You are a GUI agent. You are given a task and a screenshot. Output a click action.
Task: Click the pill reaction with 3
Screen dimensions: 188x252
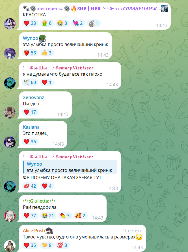pyautogui.click(x=65, y=216)
